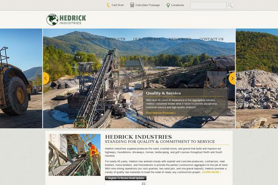
Task: Open the PRODUCTS menu item
Action: [x=115, y=39]
